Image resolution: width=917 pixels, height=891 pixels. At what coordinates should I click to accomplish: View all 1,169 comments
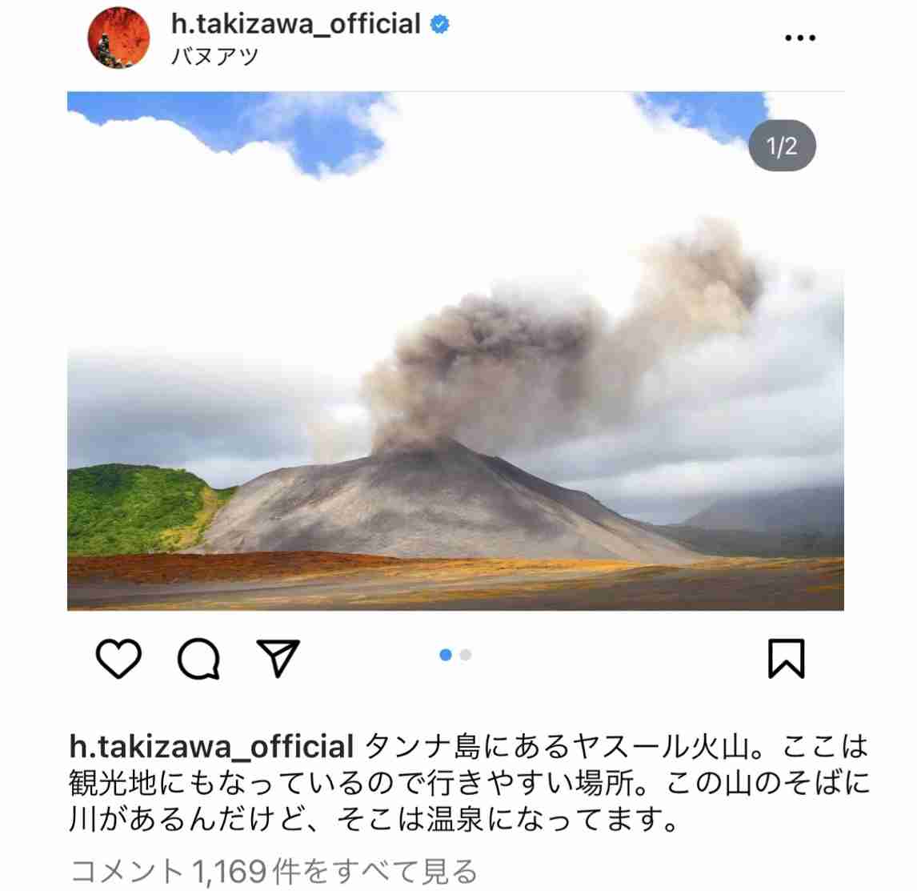click(274, 871)
